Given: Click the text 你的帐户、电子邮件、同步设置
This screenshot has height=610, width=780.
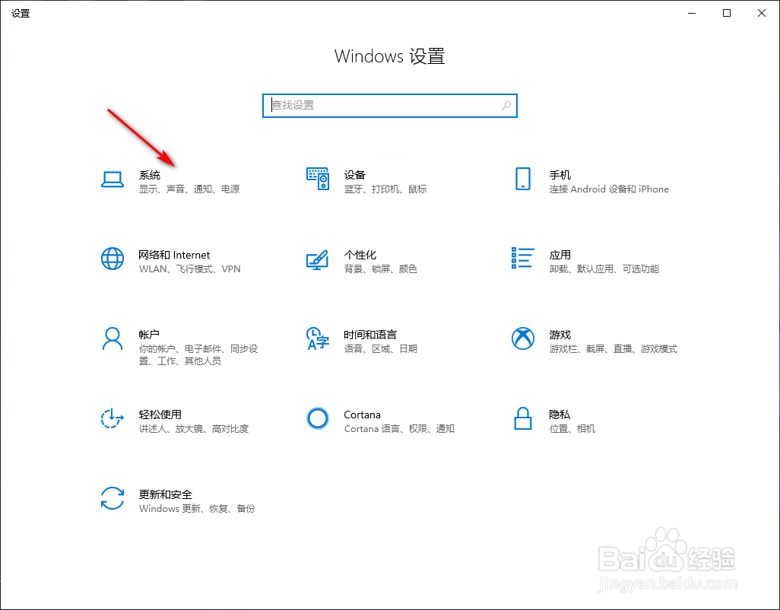Looking at the screenshot, I should pyautogui.click(x=198, y=354).
